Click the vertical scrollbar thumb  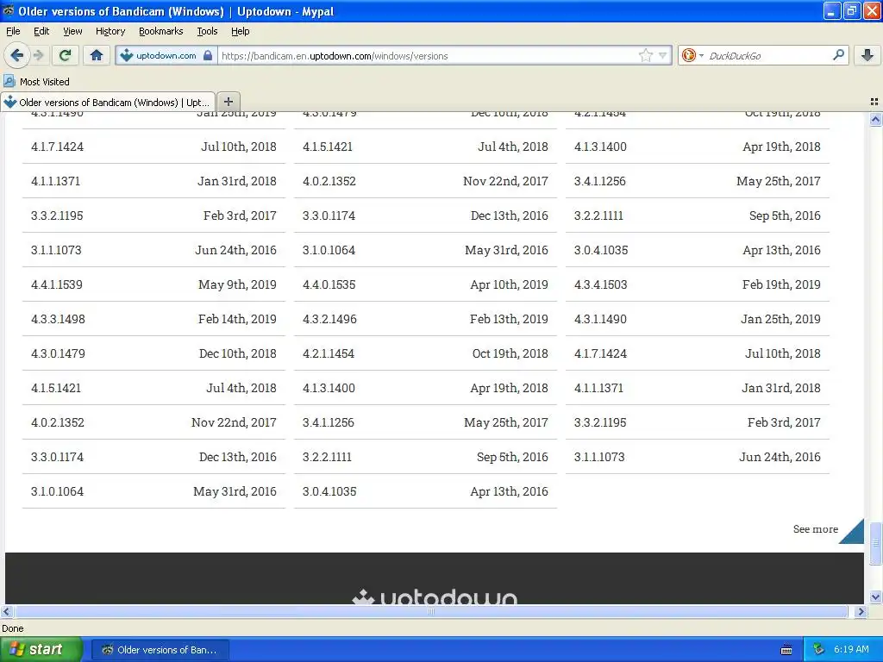[x=875, y=543]
